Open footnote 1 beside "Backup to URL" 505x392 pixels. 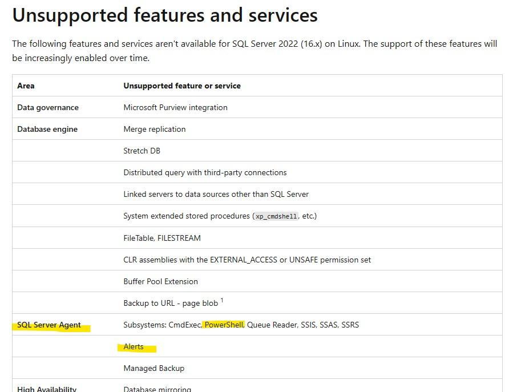click(222, 300)
